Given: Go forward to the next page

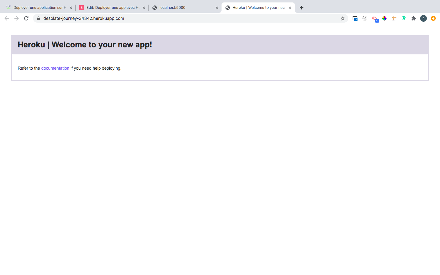Looking at the screenshot, I should click(x=16, y=18).
